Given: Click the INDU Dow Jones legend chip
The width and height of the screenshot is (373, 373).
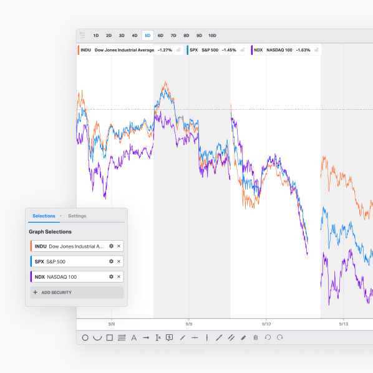Looking at the screenshot, I should 130,50.
